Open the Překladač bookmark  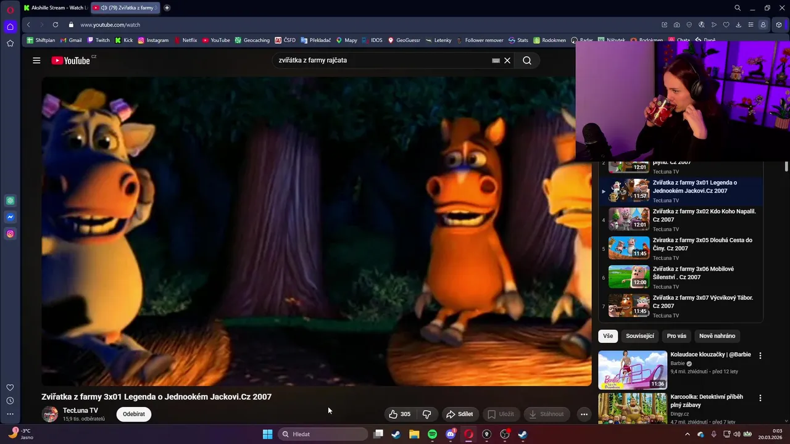316,40
